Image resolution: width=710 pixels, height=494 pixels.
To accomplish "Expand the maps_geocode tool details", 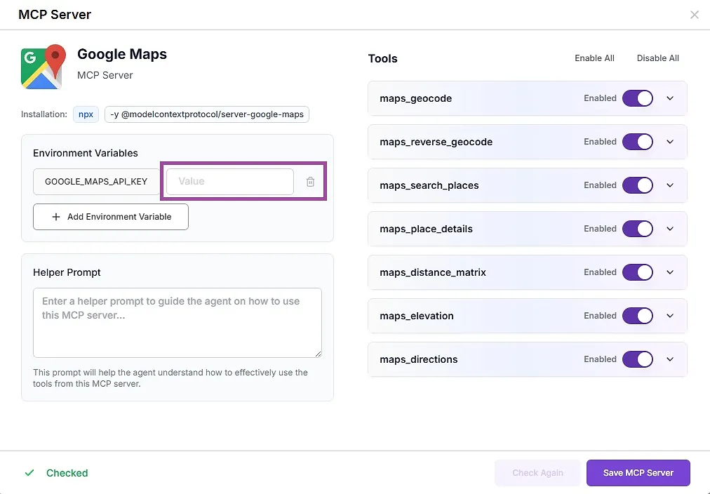I will click(x=670, y=98).
